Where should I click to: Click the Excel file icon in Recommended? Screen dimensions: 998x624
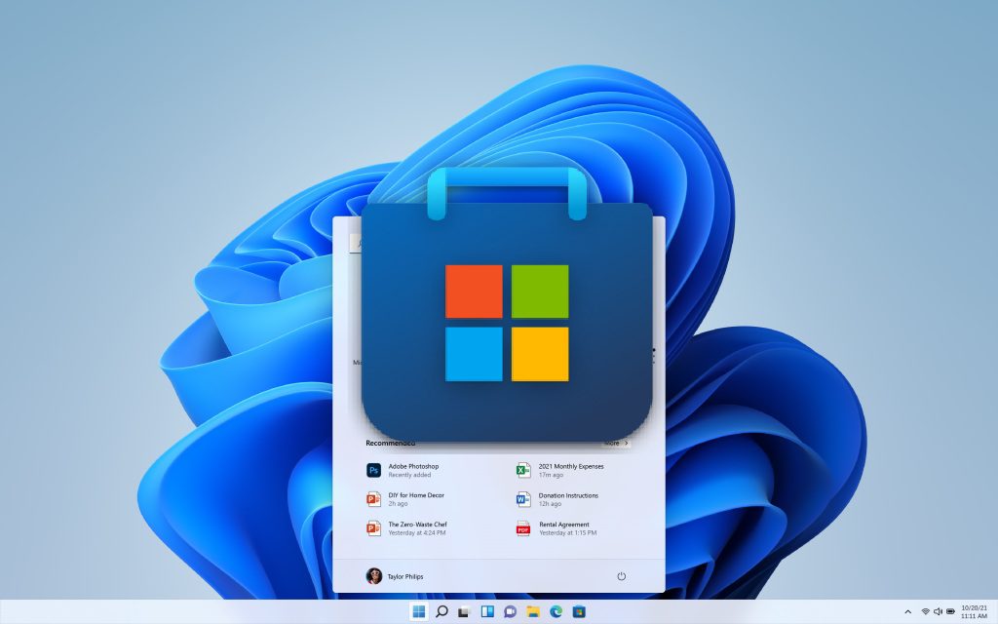523,471
